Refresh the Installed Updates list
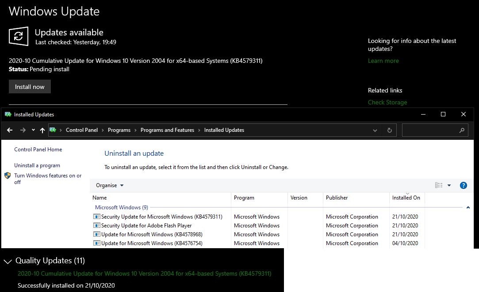Viewport: 479px width, 292px height. tap(390, 130)
